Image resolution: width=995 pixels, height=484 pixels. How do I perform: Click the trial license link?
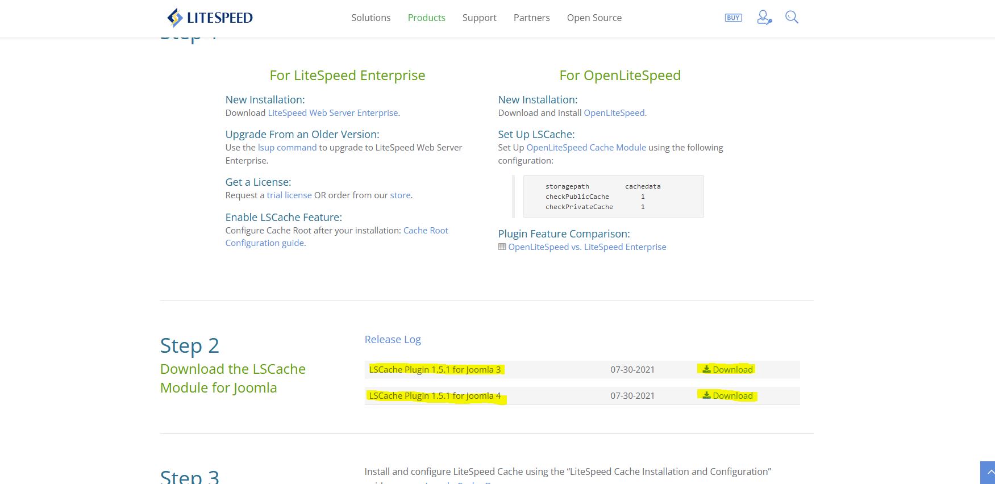coord(289,195)
